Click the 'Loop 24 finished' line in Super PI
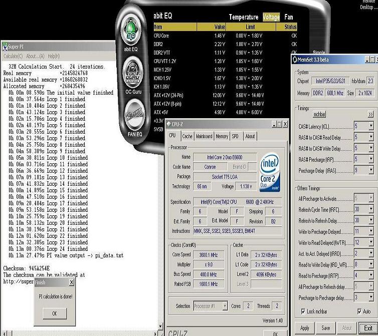 point(48,249)
